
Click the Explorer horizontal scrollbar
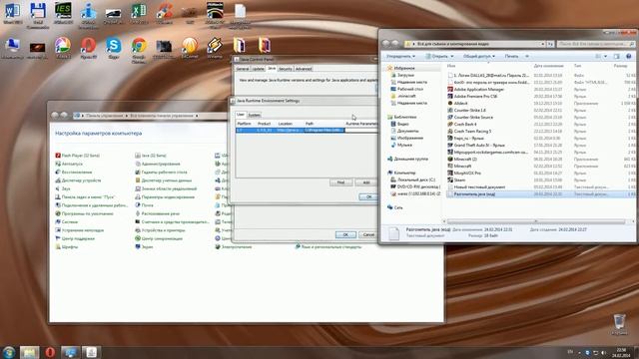tap(536, 221)
